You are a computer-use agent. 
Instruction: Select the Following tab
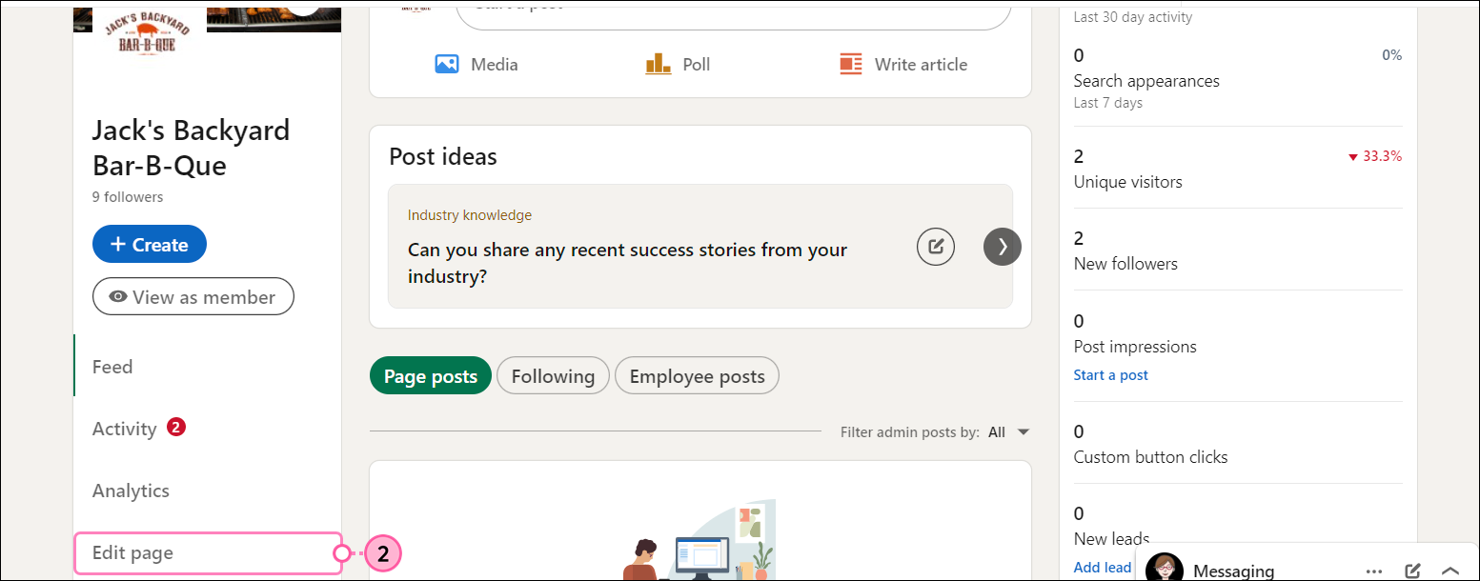tap(553, 375)
